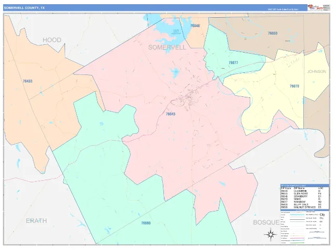The image size is (333, 250).
Task: Click the ZIP Code edition subtitle in the header
Action: click(x=283, y=9)
